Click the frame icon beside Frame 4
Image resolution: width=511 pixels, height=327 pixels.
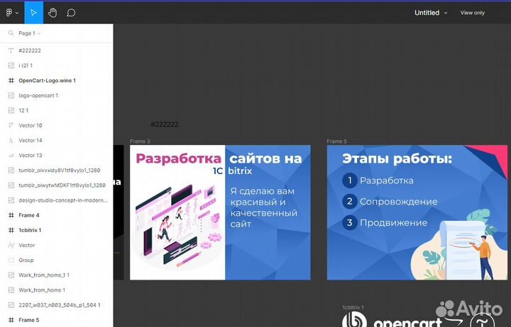tap(11, 215)
